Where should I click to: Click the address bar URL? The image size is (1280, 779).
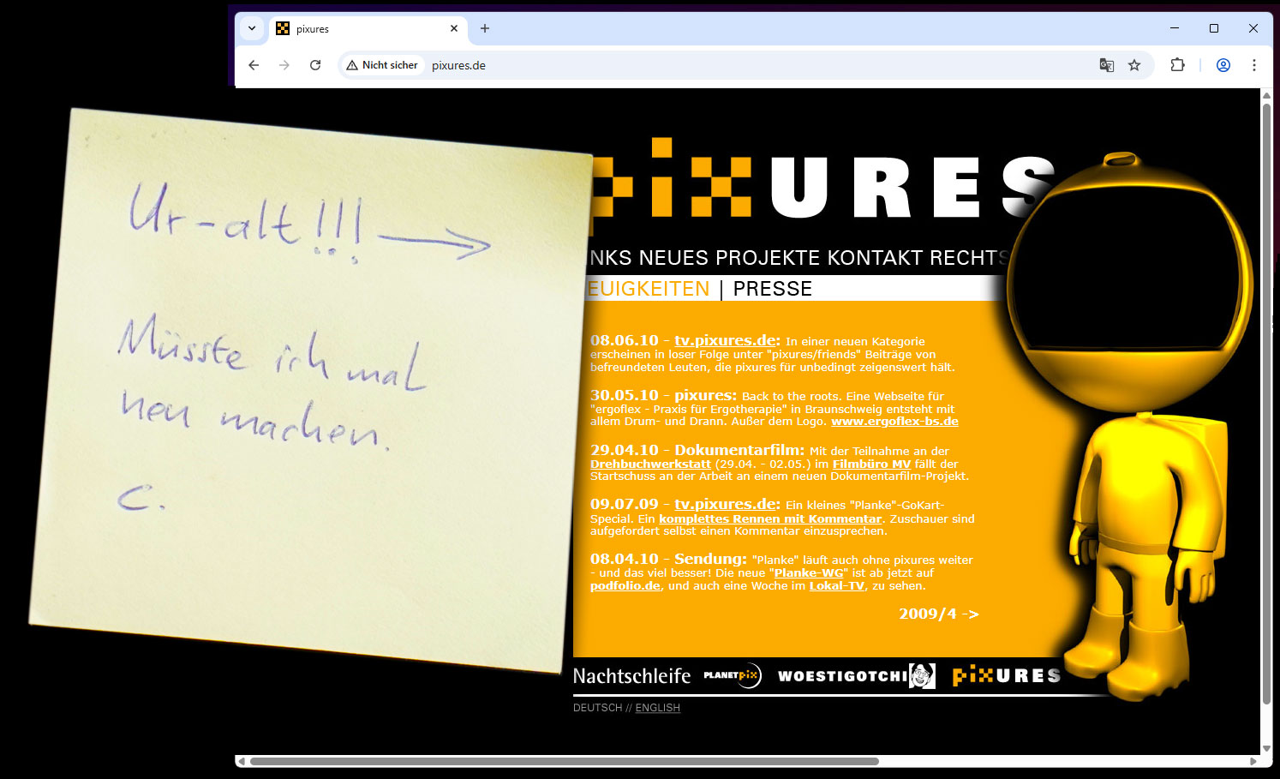pos(458,66)
